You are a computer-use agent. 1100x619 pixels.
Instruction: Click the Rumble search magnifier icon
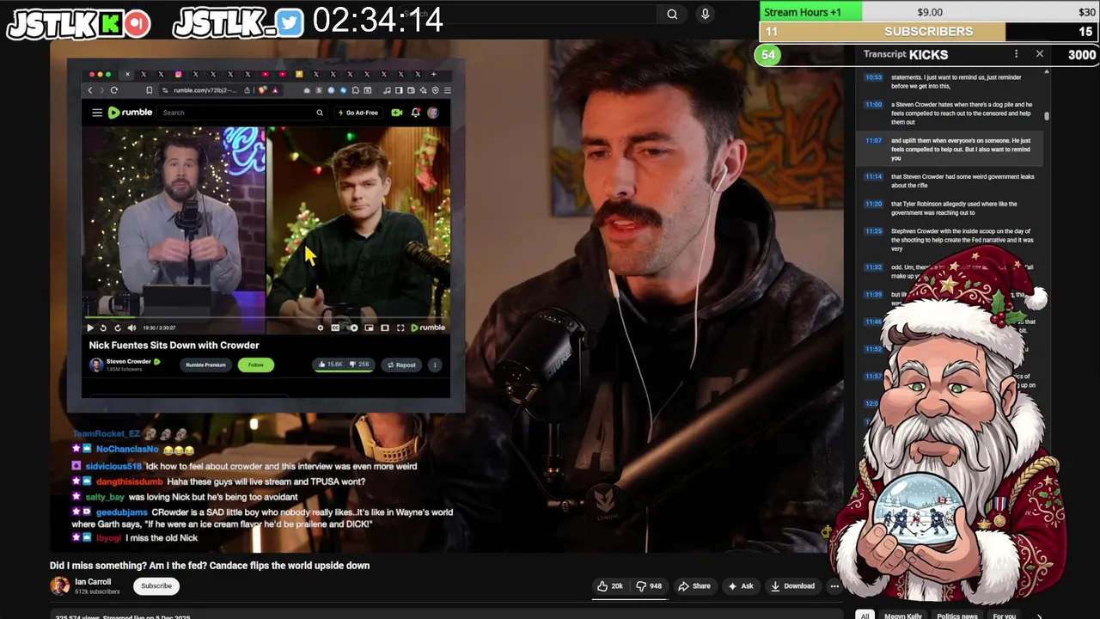click(x=320, y=113)
